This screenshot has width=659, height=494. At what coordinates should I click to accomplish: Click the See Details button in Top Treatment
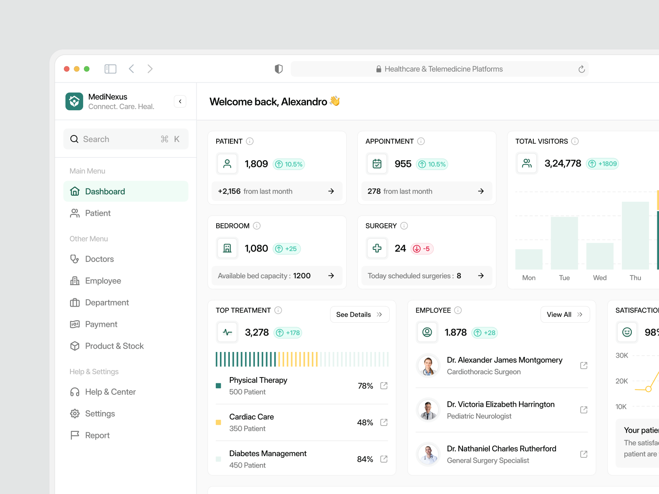(x=359, y=314)
